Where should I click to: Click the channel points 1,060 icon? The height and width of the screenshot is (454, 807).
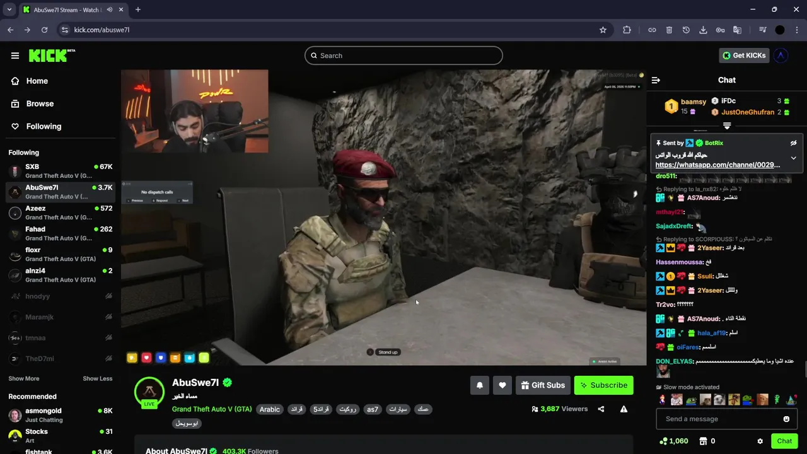[663, 441]
